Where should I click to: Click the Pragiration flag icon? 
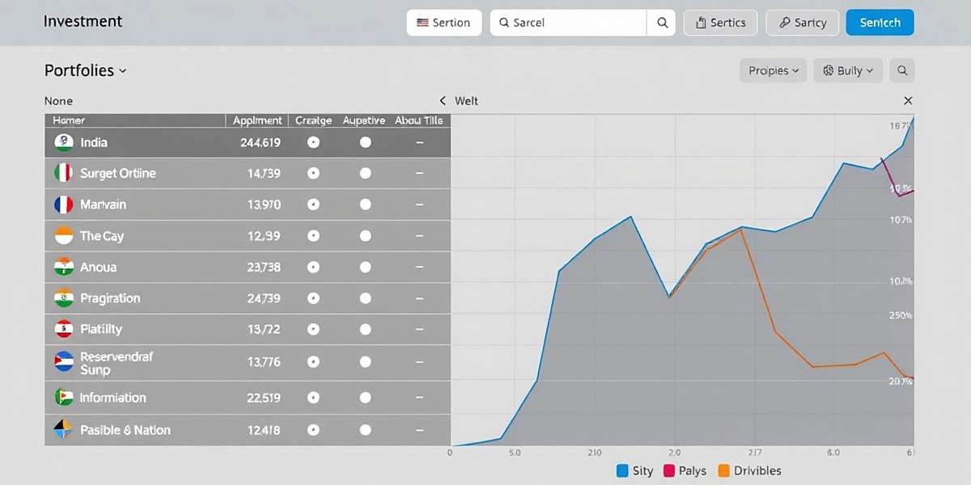64,298
